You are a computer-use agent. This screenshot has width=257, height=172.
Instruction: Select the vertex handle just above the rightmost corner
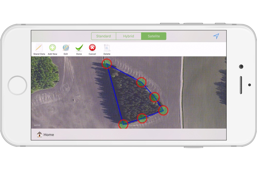[154, 97]
